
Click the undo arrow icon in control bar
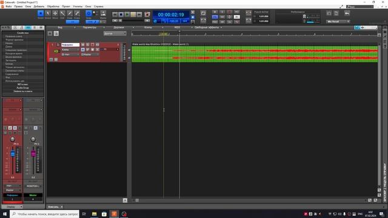pos(347,13)
